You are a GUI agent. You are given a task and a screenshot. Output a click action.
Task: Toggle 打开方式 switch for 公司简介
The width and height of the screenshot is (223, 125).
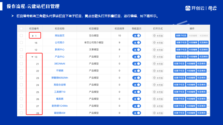tap(158, 42)
